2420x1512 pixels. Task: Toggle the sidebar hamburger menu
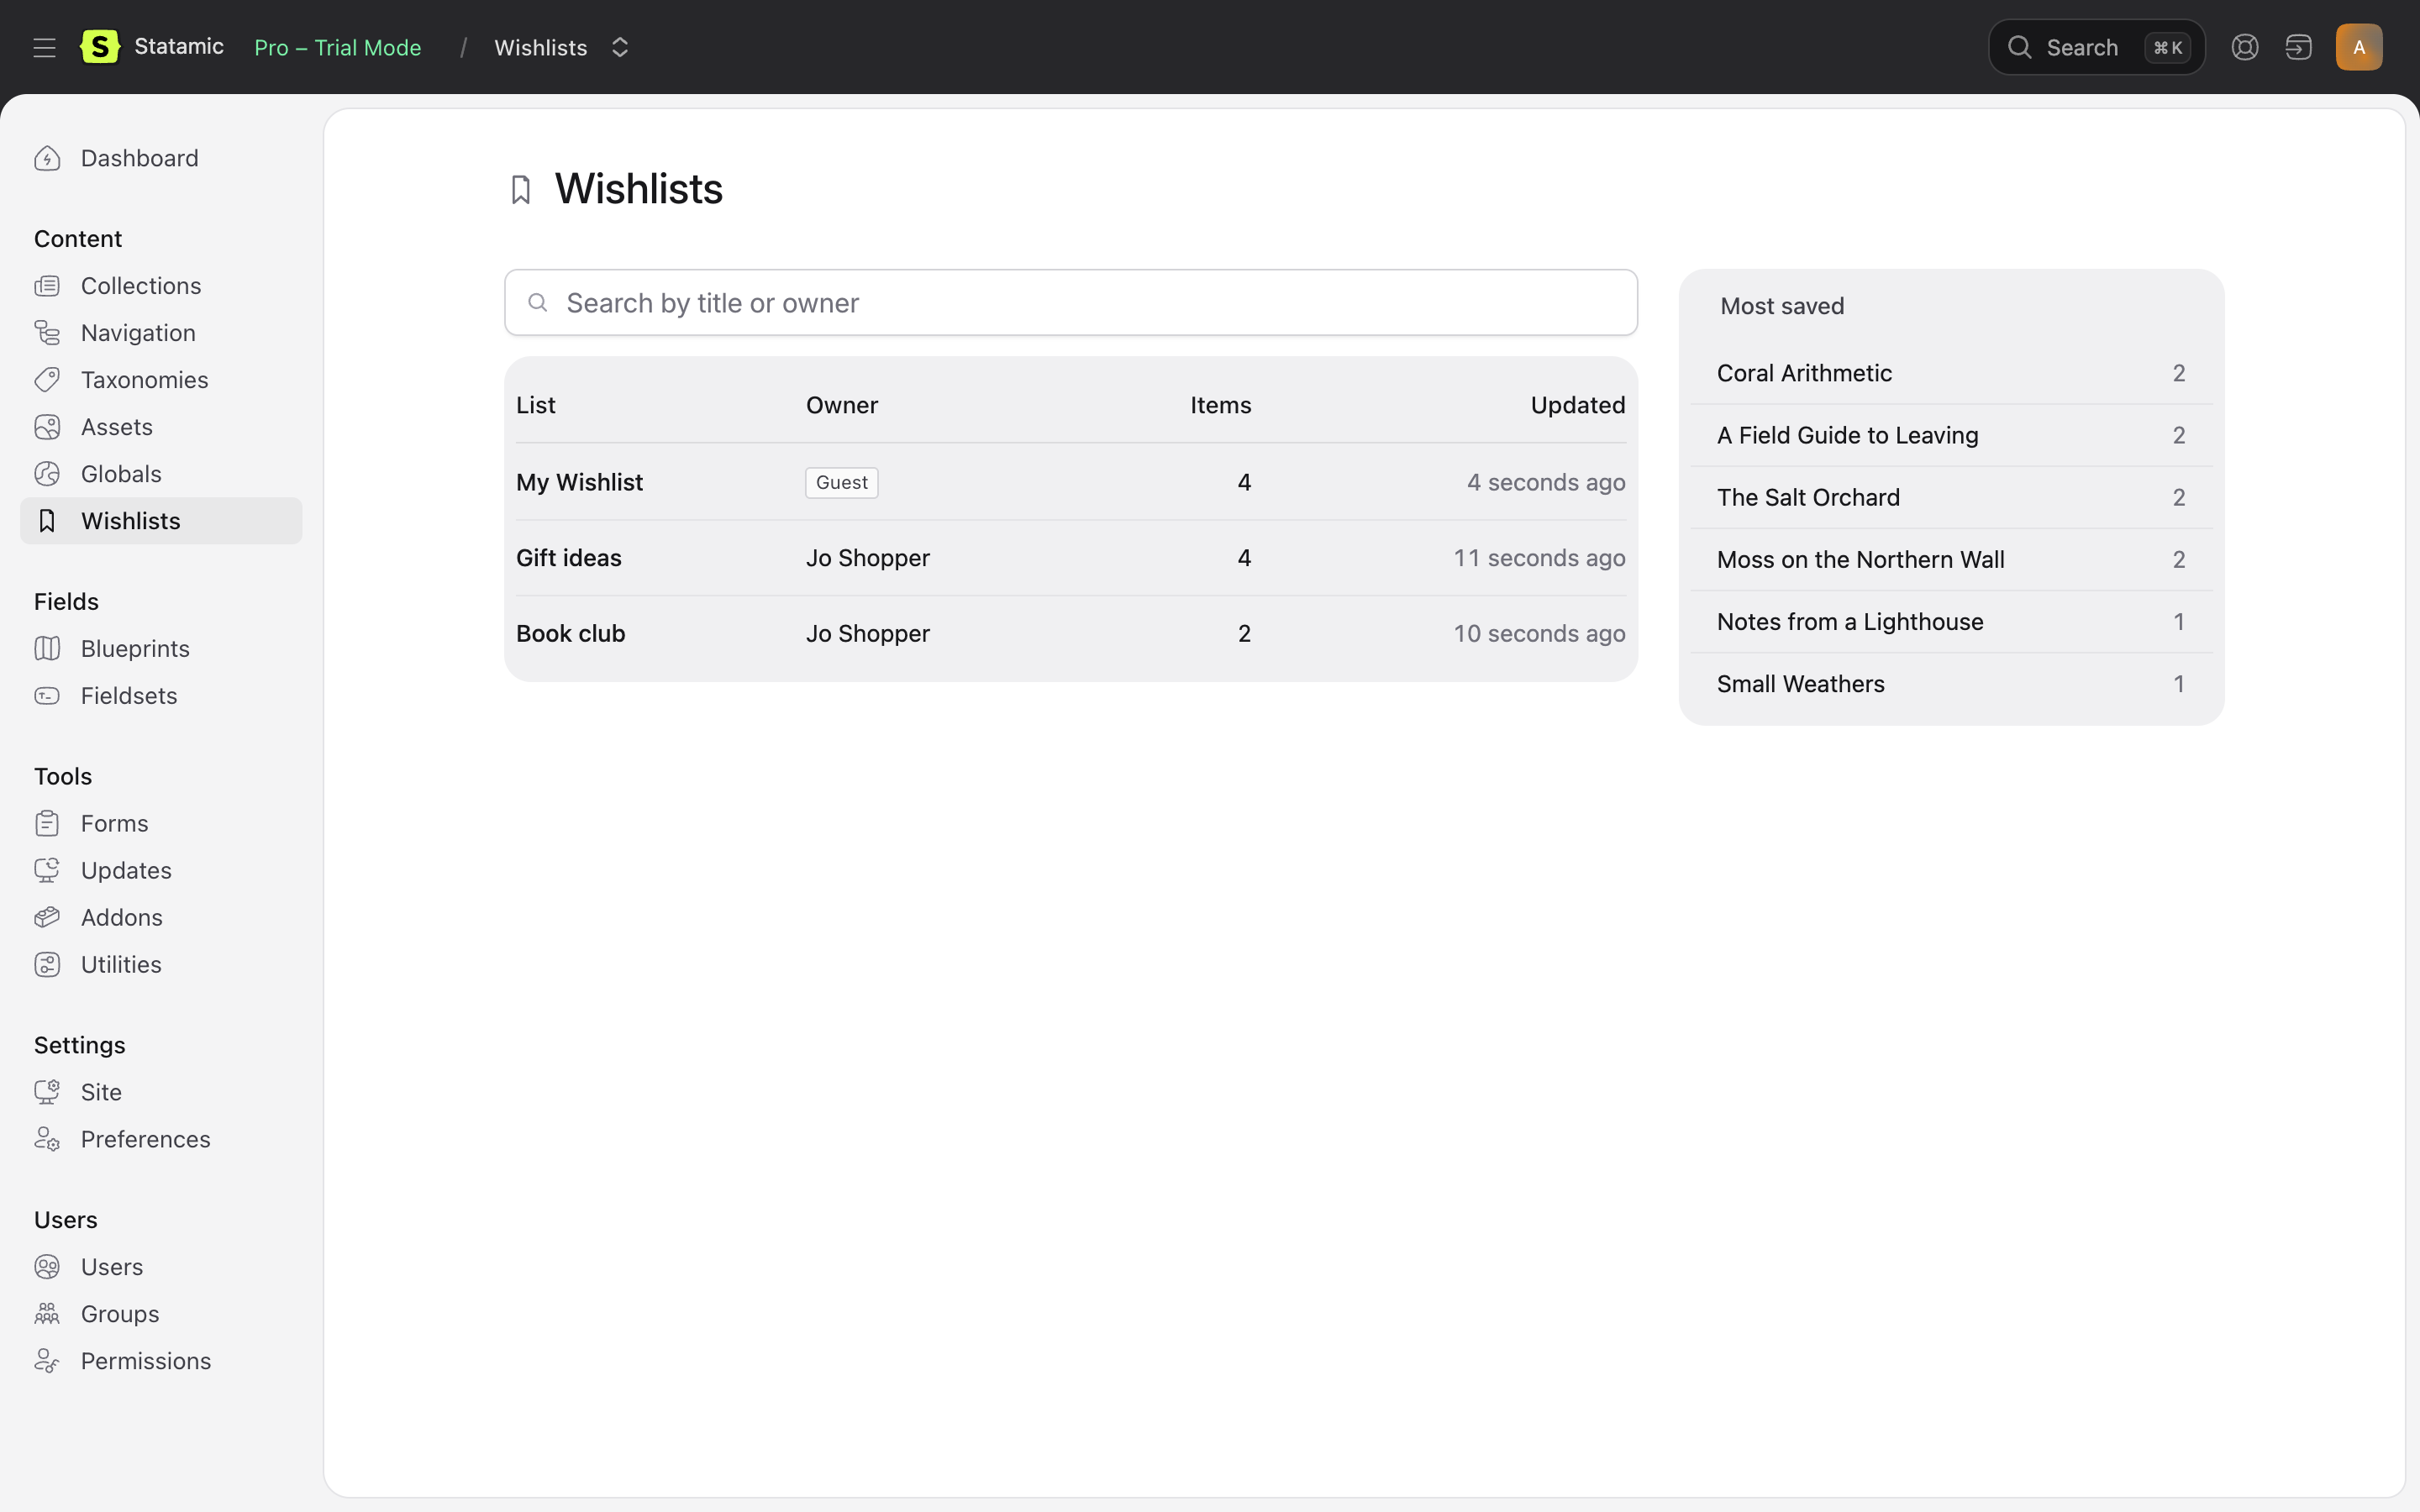click(44, 47)
